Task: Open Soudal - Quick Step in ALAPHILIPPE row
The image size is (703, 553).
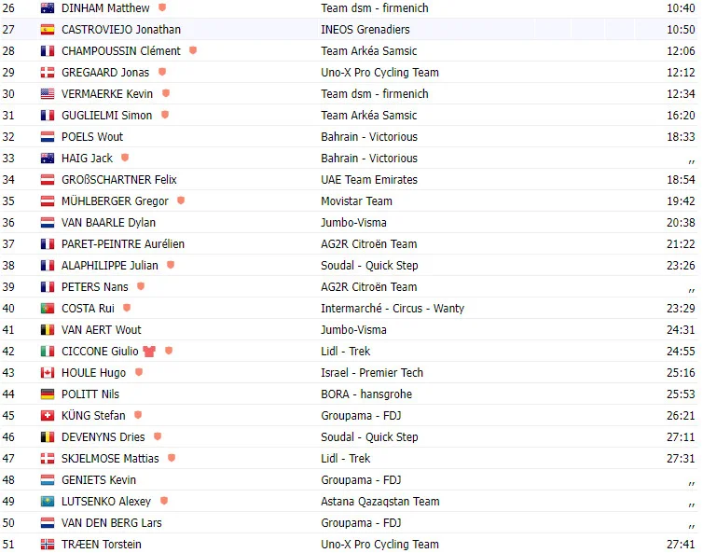Action: [x=369, y=266]
